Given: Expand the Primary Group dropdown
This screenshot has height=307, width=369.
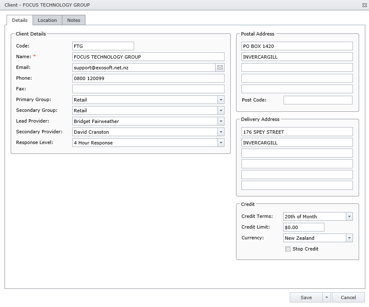Looking at the screenshot, I should [x=221, y=100].
